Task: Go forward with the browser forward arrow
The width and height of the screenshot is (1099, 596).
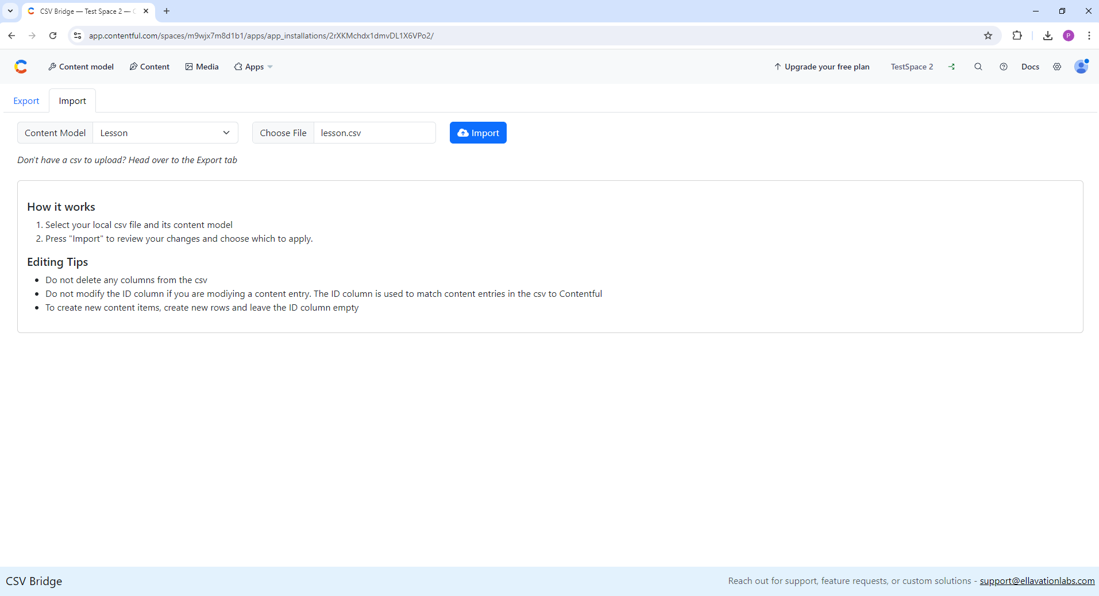Action: [32, 36]
